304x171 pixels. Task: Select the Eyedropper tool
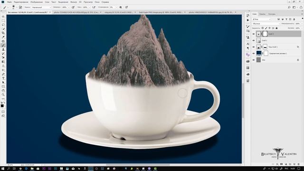[3, 37]
